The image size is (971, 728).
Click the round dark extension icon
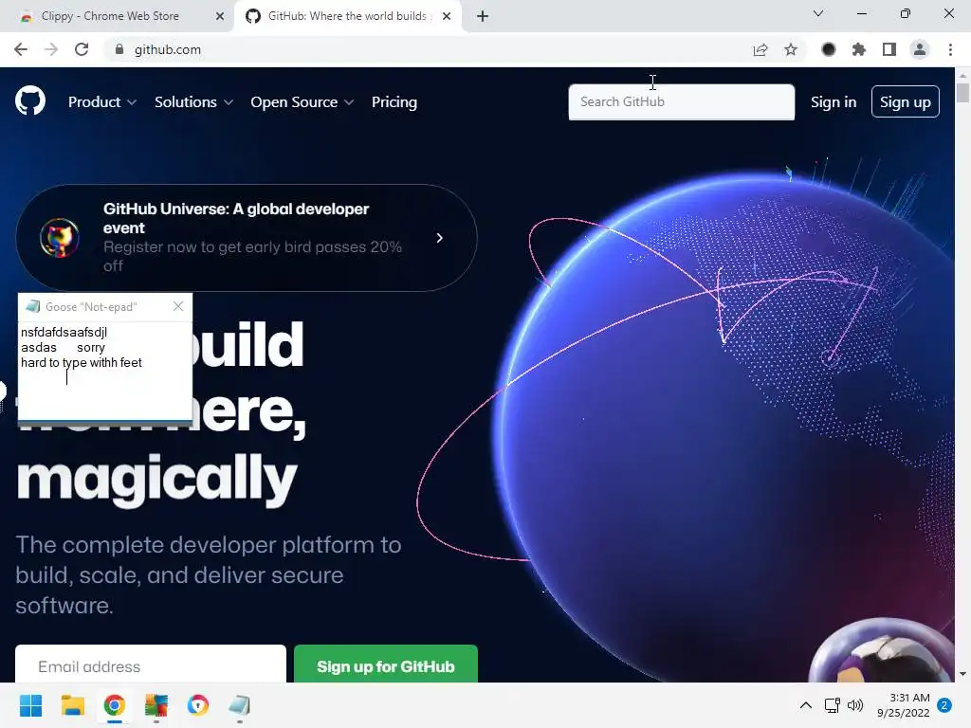(x=829, y=49)
